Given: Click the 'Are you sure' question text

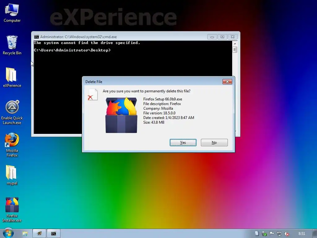Looking at the screenshot, I should [146, 91].
